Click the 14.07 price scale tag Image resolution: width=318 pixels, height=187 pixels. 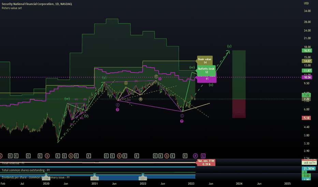coord(307,61)
